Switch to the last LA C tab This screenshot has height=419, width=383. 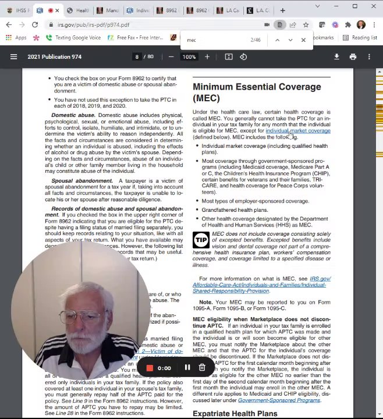tap(258, 10)
